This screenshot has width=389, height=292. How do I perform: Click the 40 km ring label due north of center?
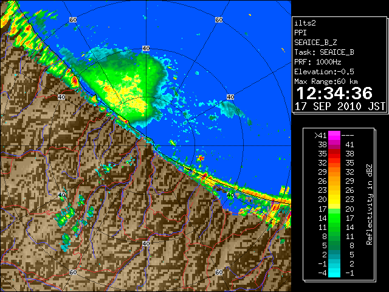click(x=146, y=49)
